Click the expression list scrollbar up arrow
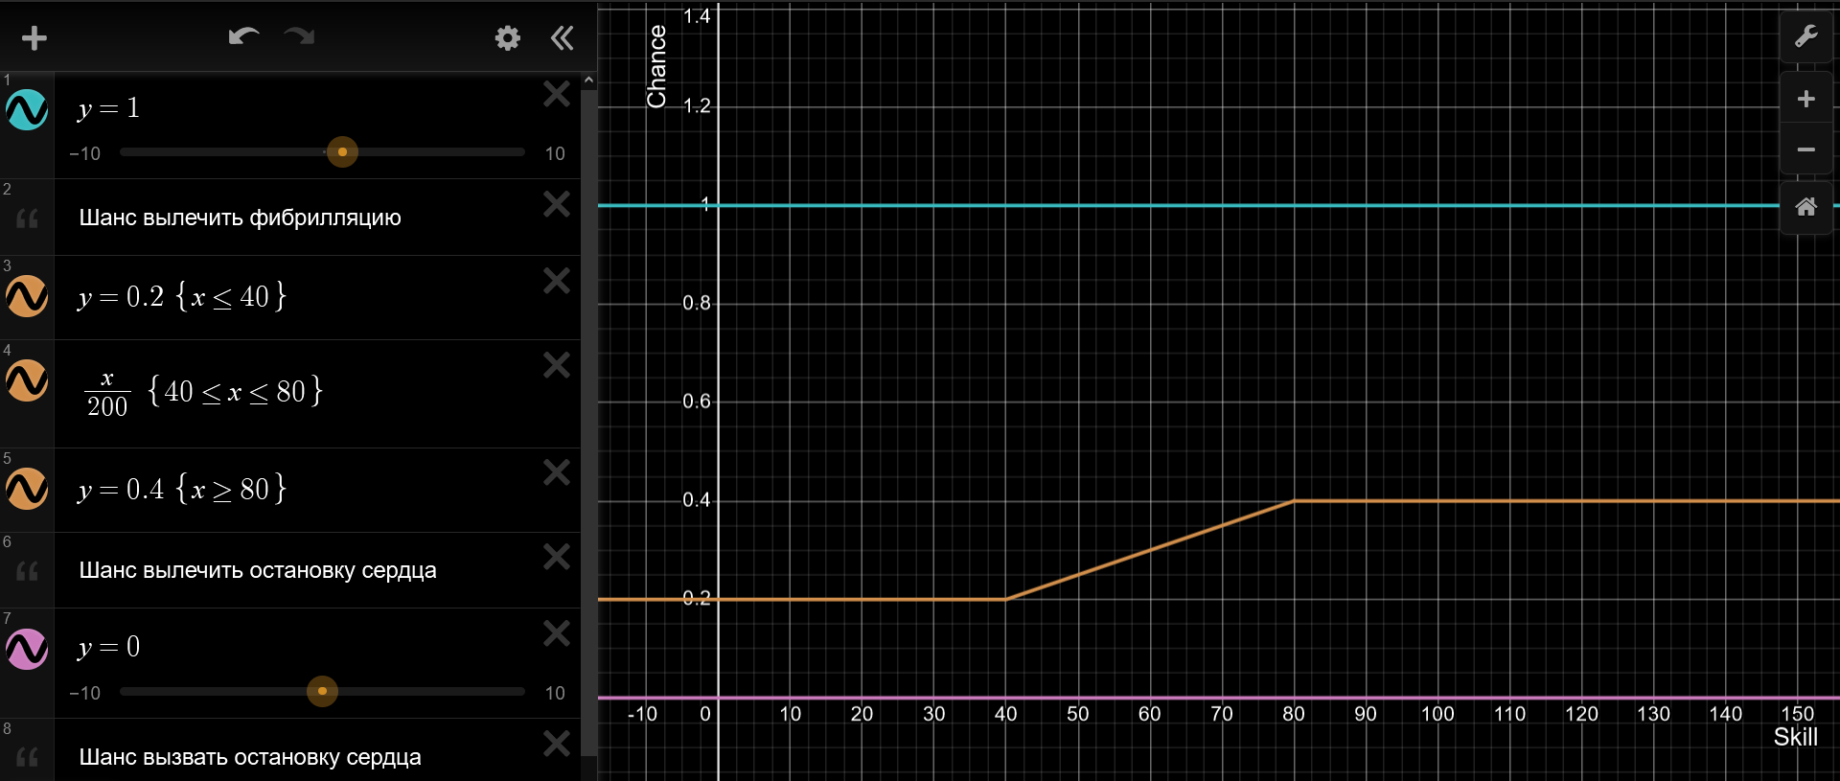Viewport: 1840px width, 781px height. [588, 80]
